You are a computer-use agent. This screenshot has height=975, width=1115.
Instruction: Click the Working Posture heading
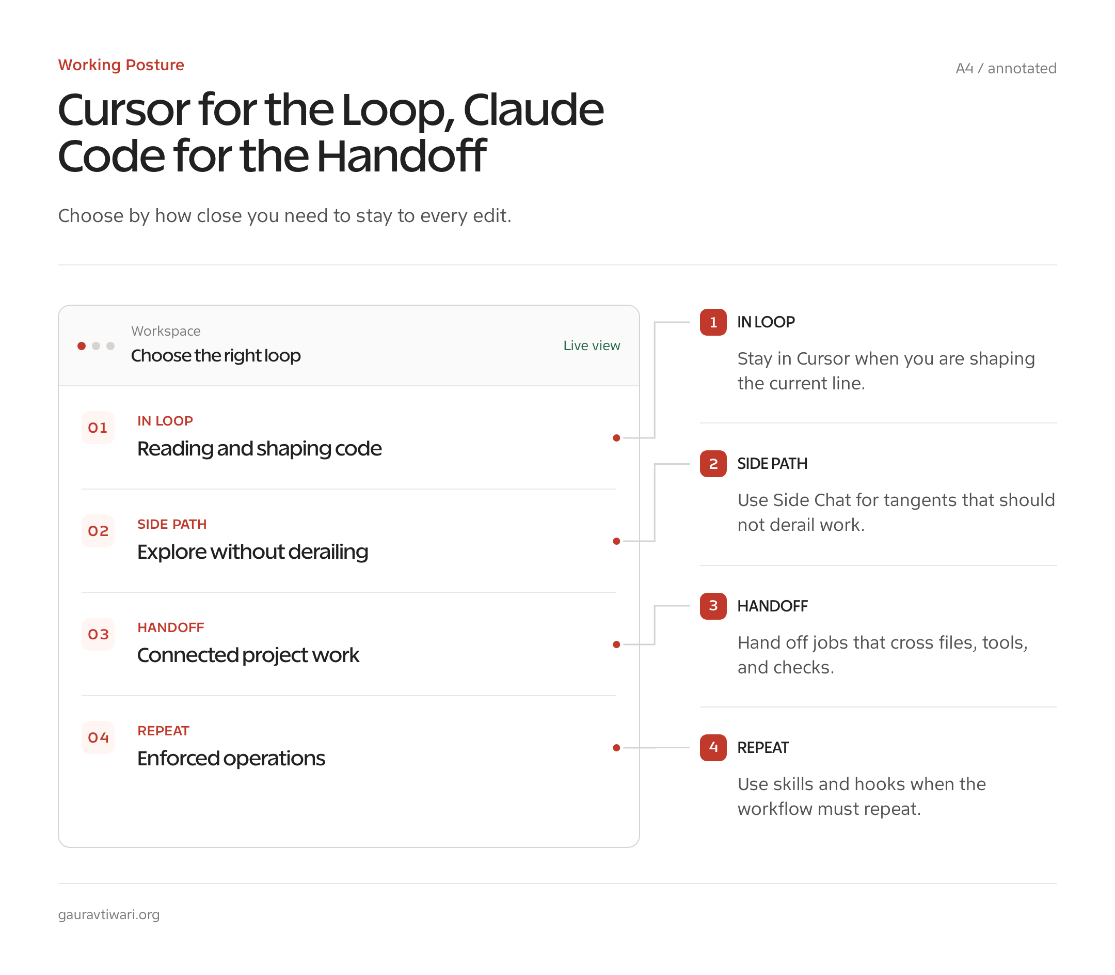[121, 65]
